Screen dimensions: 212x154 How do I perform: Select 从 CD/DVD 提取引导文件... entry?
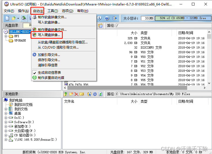64,48
